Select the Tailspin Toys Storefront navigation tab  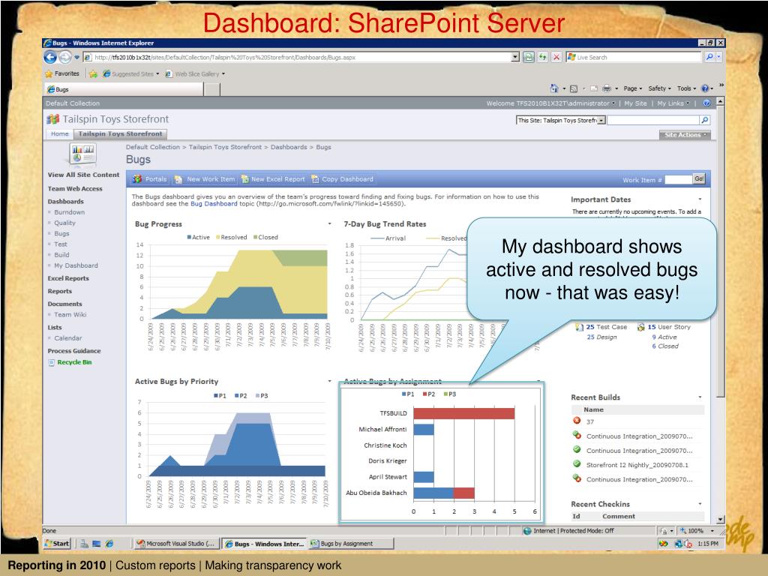click(x=120, y=133)
